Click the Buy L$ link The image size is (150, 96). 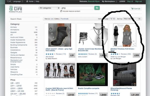click(x=130, y=1)
